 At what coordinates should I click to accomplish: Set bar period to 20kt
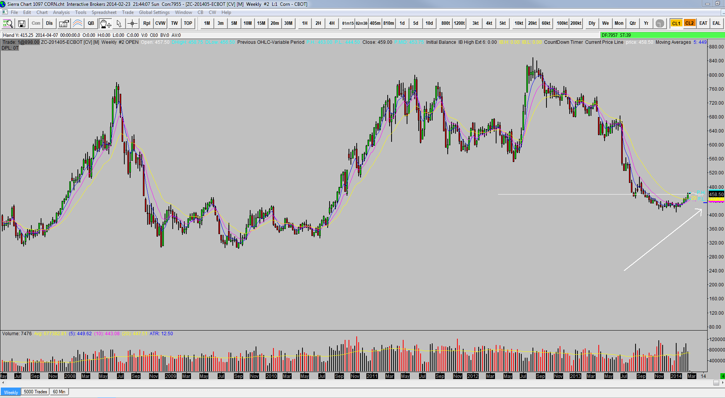point(533,23)
